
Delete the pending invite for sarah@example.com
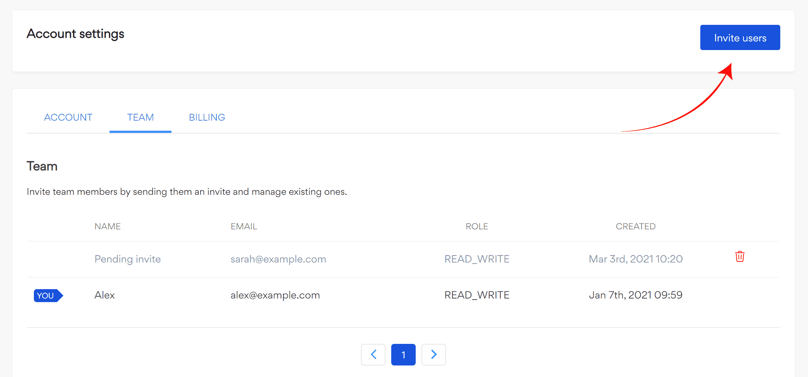tap(740, 257)
